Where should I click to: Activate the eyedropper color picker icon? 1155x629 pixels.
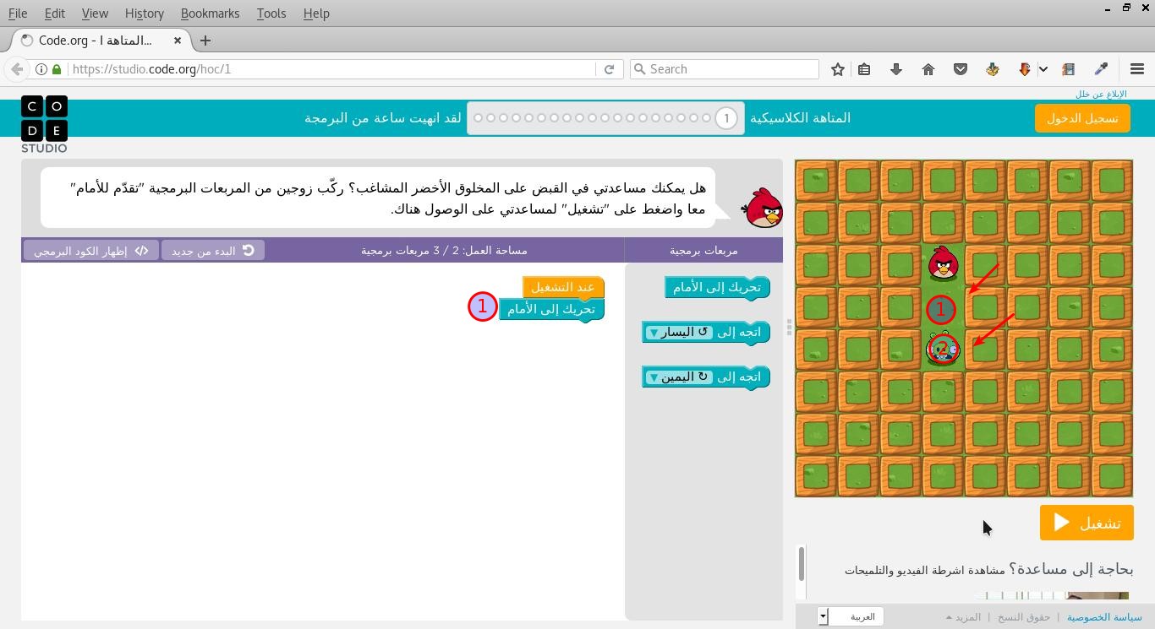click(x=1101, y=69)
